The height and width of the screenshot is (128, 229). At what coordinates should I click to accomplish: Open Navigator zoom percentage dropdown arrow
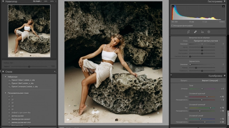(56, 1)
